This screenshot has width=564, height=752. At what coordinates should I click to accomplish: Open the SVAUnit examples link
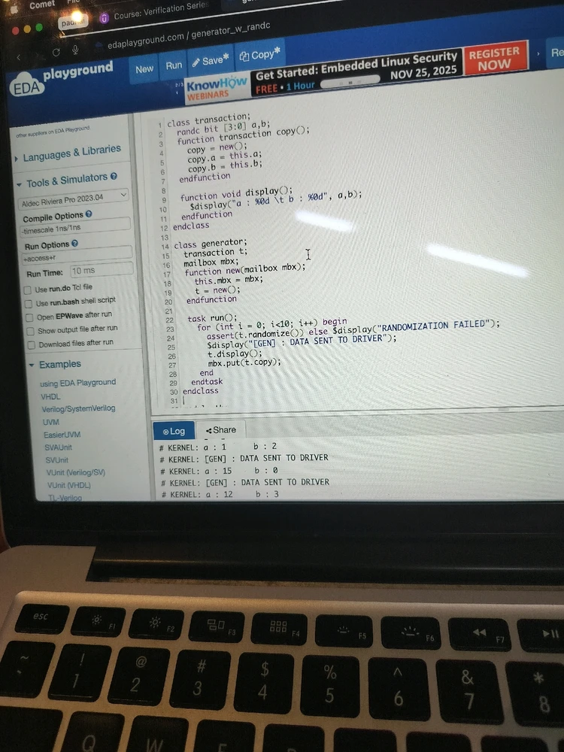coord(58,447)
